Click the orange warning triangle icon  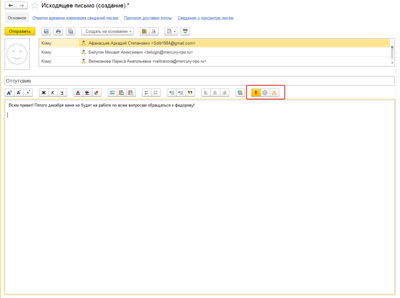click(274, 92)
